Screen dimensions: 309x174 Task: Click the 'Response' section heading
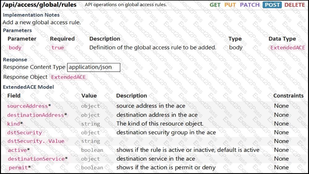pyautogui.click(x=15, y=60)
